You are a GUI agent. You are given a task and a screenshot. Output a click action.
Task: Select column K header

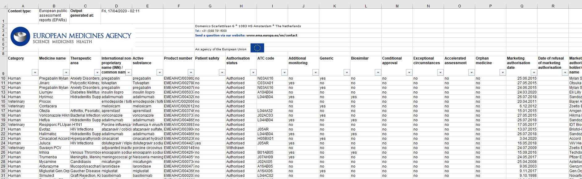335,6
